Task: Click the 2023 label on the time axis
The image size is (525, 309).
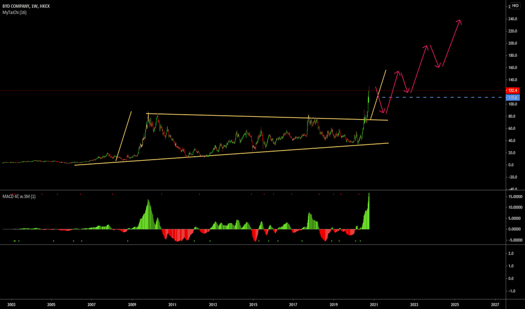Action: click(x=414, y=305)
